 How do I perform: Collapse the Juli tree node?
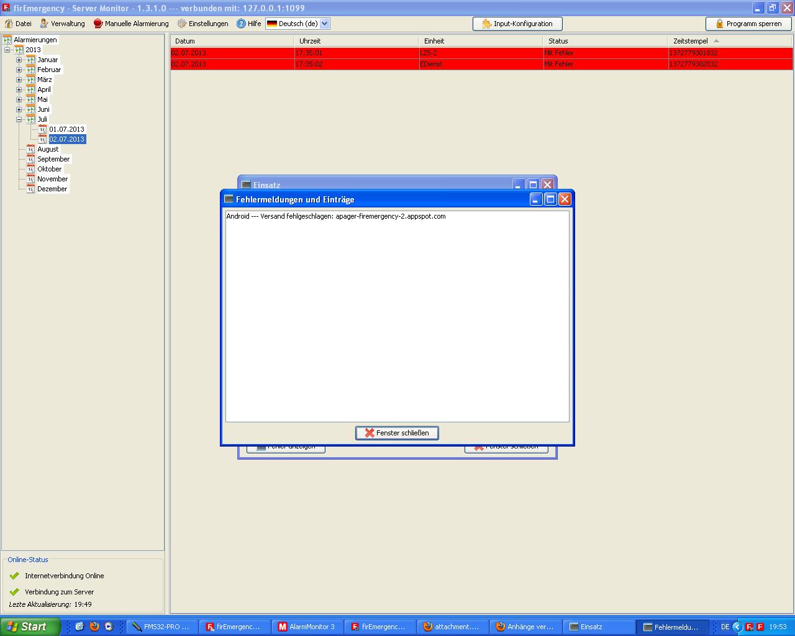click(19, 120)
